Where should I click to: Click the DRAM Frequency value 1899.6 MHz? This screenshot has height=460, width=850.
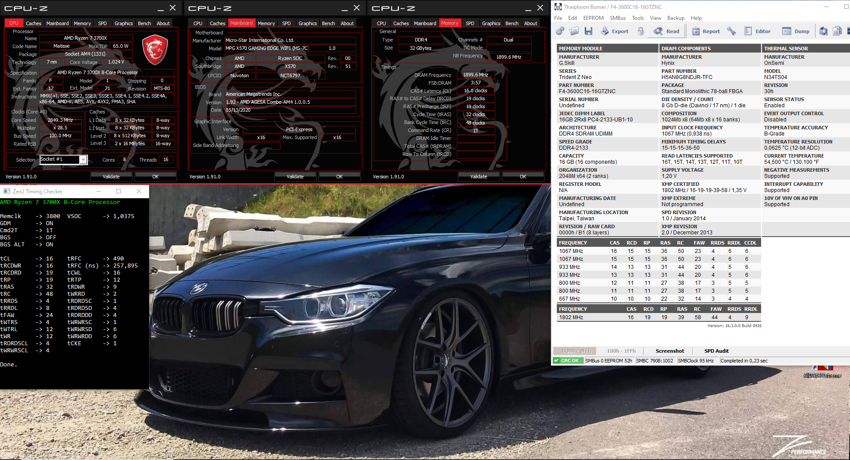click(475, 75)
